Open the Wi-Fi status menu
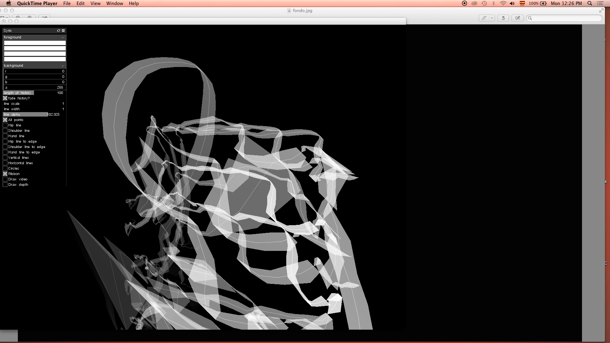This screenshot has width=610, height=343. click(503, 3)
